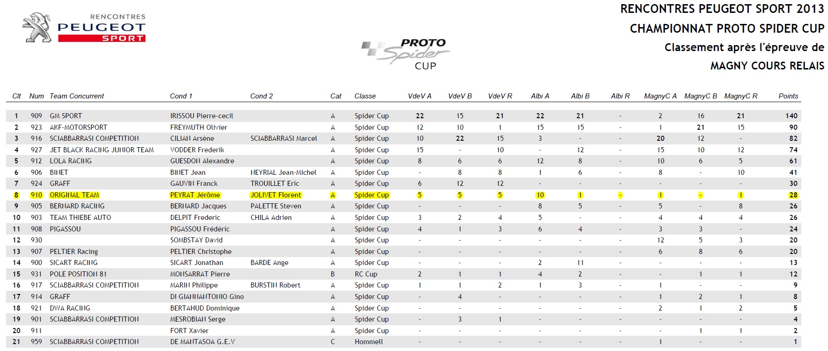
Task: Click class 'Hommell' in last row
Action: [x=368, y=342]
